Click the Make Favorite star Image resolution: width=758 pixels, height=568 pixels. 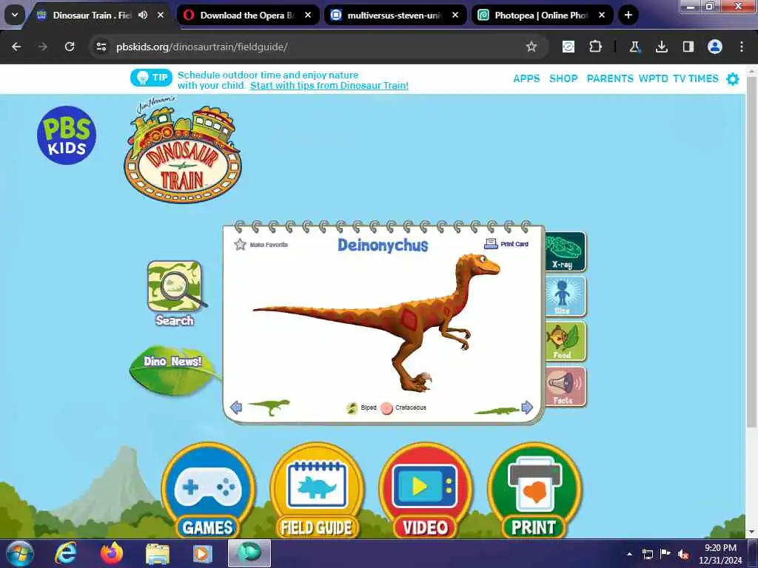pyautogui.click(x=241, y=244)
